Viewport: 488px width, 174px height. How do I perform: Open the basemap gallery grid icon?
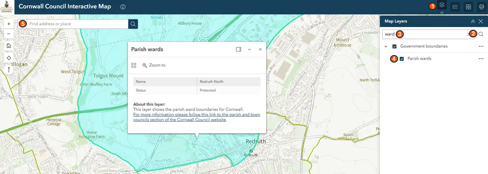[468, 6]
